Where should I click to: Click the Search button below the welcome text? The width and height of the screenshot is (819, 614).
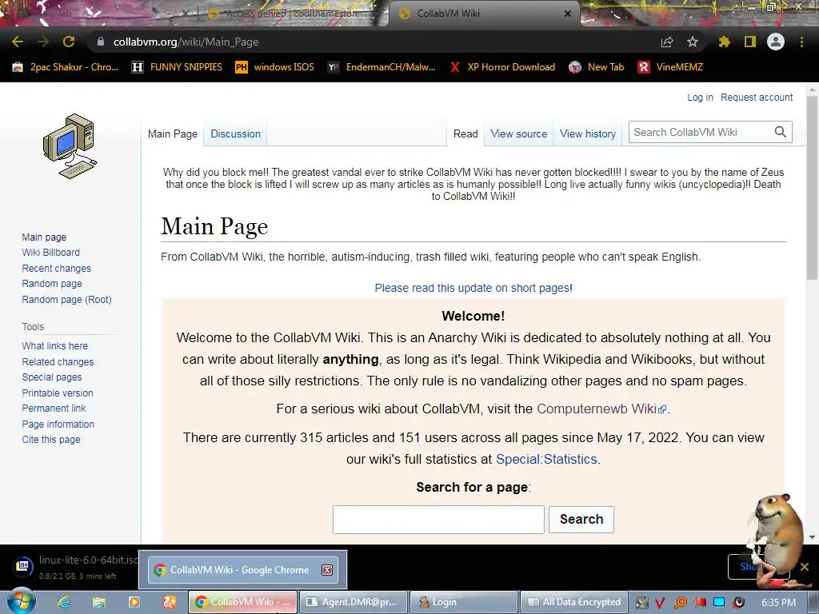[x=581, y=519]
